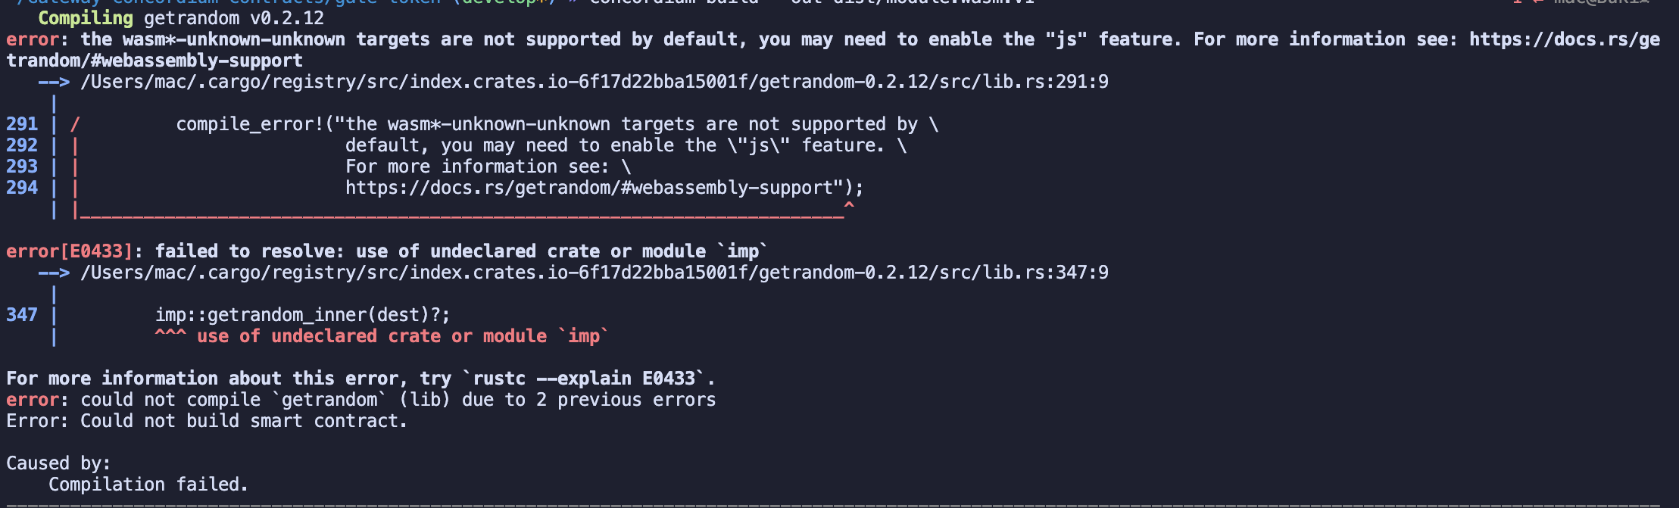1679x508 pixels.
Task: Select line number 293 in gutter
Action: click(x=22, y=167)
